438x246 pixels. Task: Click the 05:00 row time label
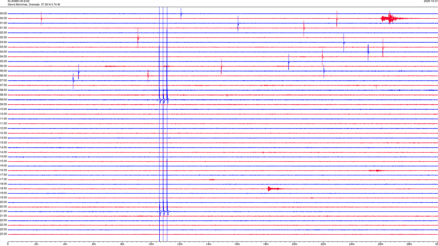[3, 61]
